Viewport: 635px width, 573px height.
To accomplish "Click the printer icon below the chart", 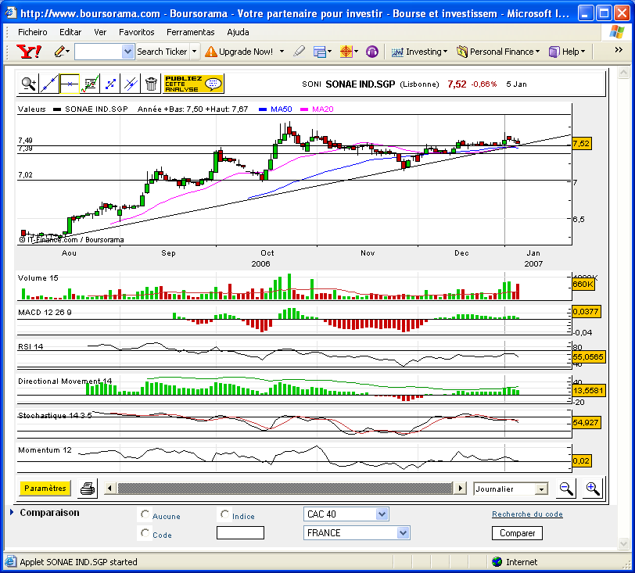I will coord(88,489).
